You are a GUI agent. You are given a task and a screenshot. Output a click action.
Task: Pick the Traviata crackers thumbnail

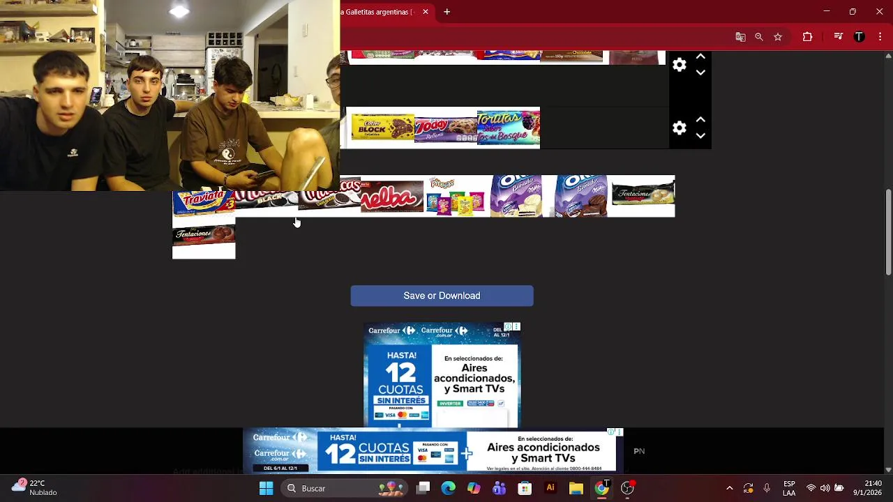(204, 204)
